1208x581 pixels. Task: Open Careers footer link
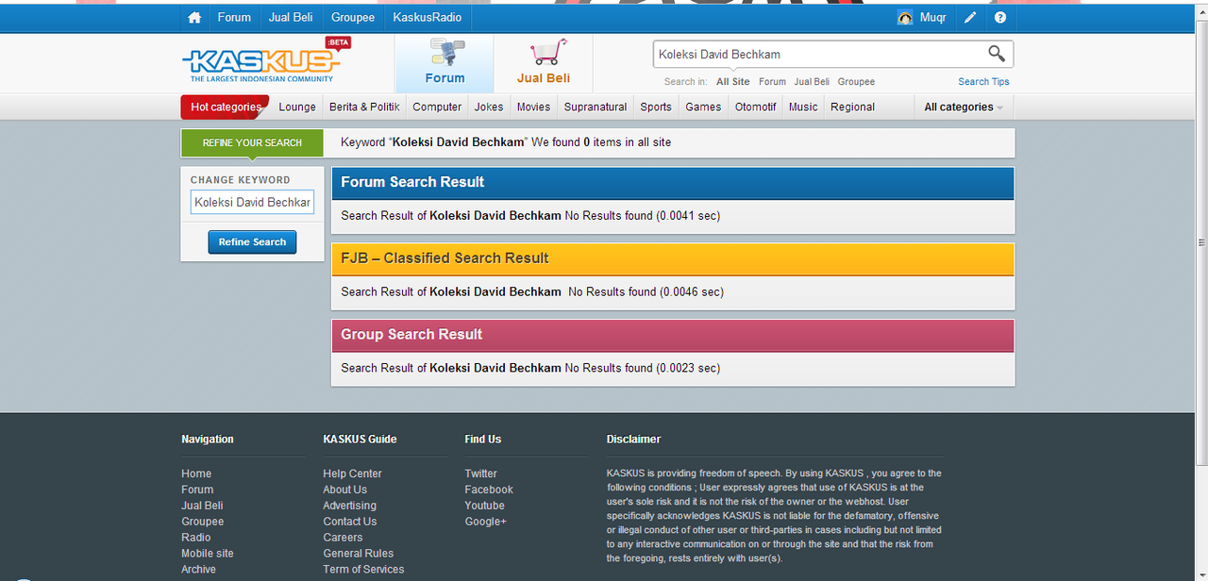(x=343, y=538)
